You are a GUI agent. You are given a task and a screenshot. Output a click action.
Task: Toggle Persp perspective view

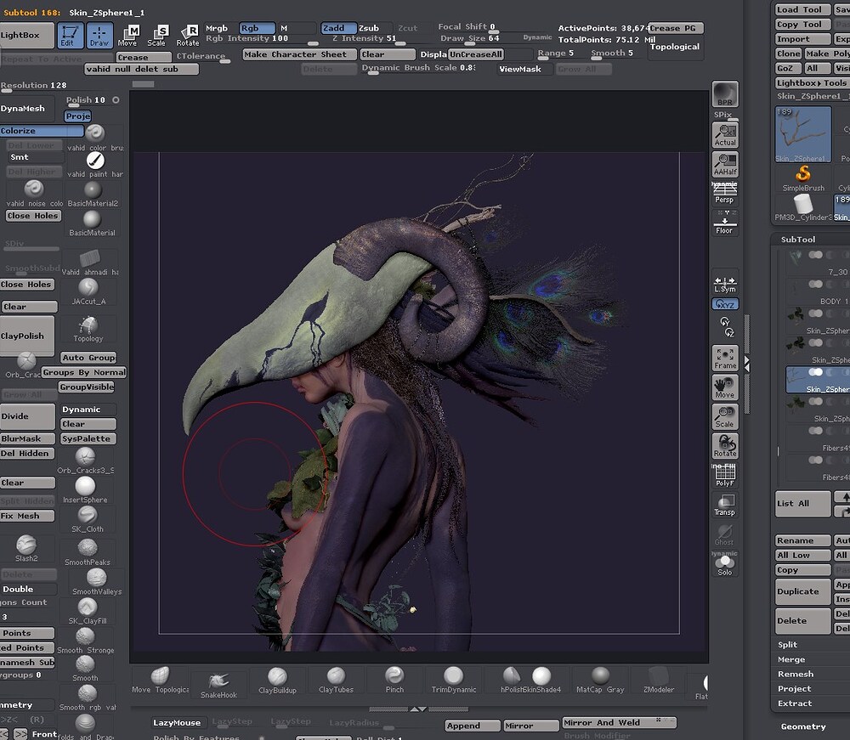[x=725, y=193]
